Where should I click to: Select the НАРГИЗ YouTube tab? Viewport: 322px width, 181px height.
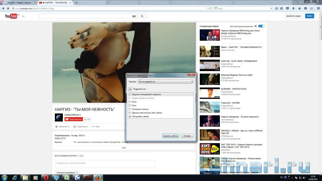[x=55, y=3]
